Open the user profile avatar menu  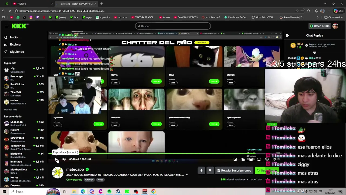coord(335,26)
